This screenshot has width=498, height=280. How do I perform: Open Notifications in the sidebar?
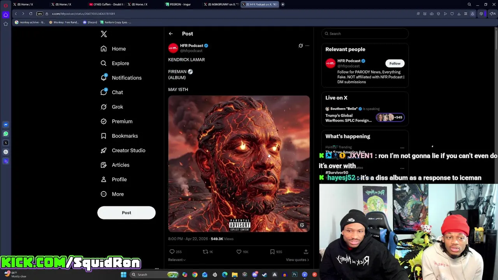[121, 78]
